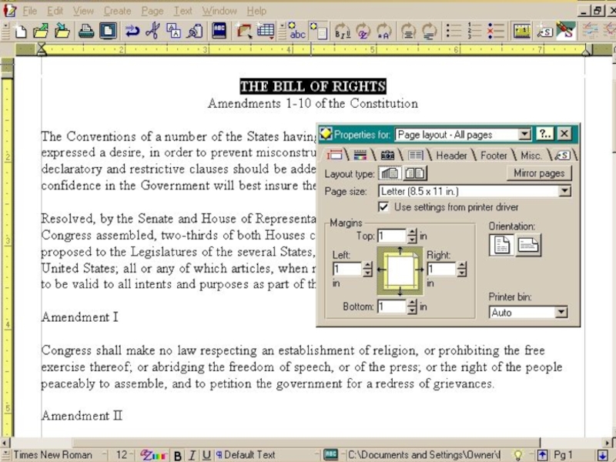616x462 pixels.
Task: Click the New document icon in toolbar
Action: (22, 31)
